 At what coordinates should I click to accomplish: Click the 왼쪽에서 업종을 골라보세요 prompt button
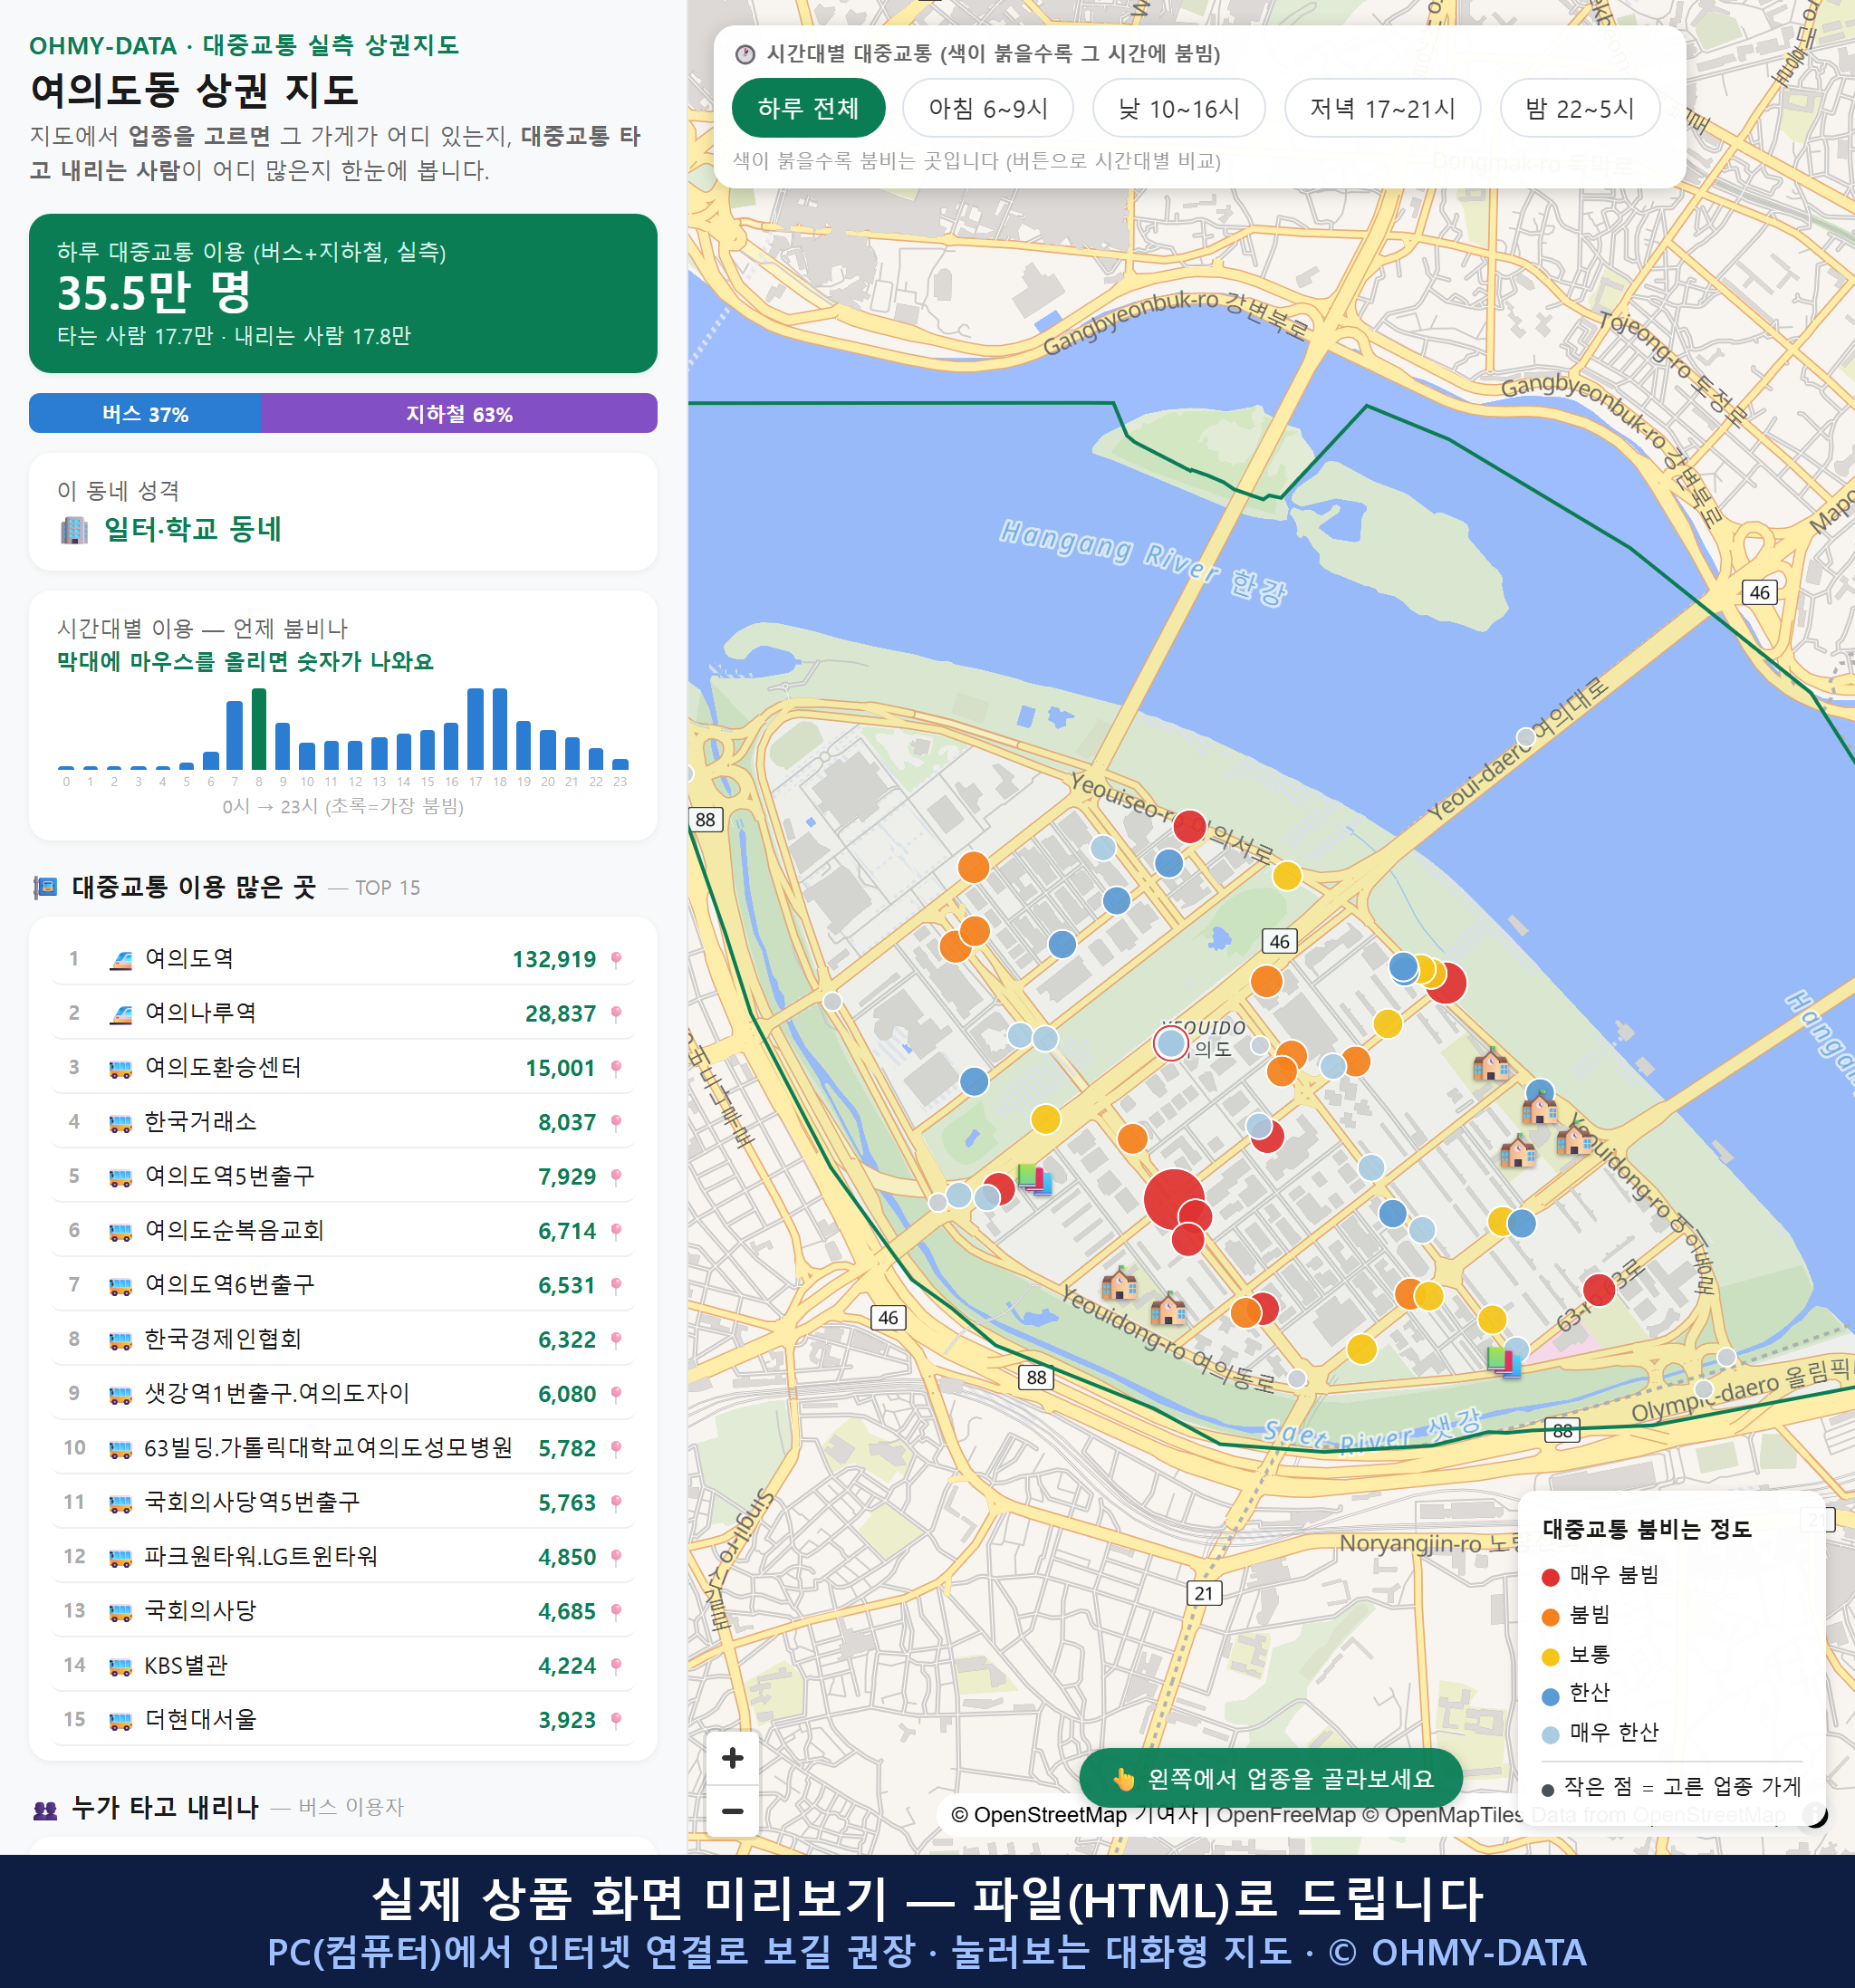pos(1271,1779)
